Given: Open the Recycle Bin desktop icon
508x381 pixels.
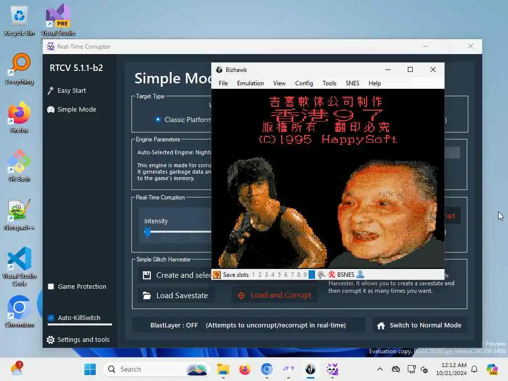Looking at the screenshot, I should pos(19,21).
